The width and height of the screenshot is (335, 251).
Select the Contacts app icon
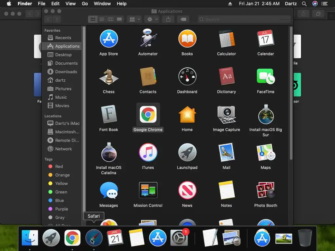tap(148, 76)
